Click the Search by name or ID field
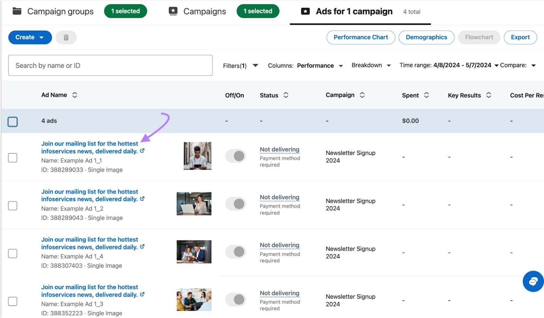544x318 pixels. point(110,65)
